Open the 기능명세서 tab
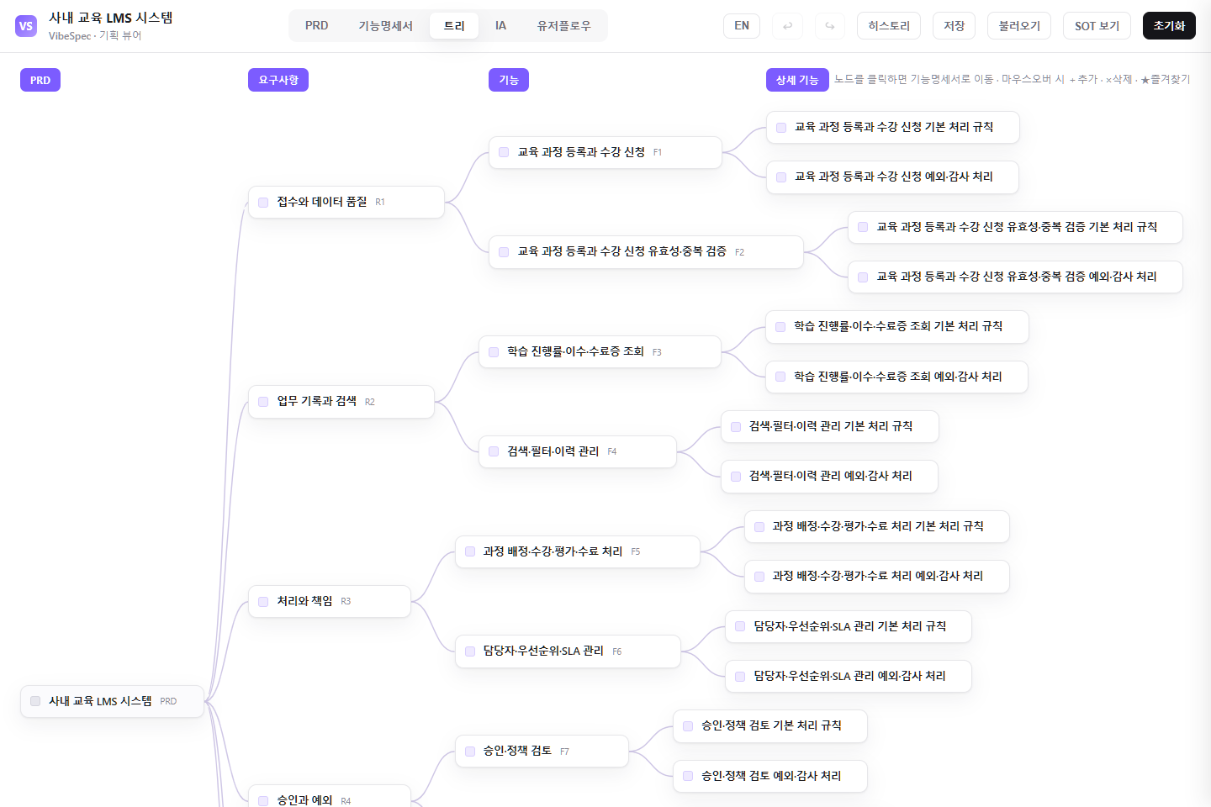1211x807 pixels. click(x=385, y=26)
